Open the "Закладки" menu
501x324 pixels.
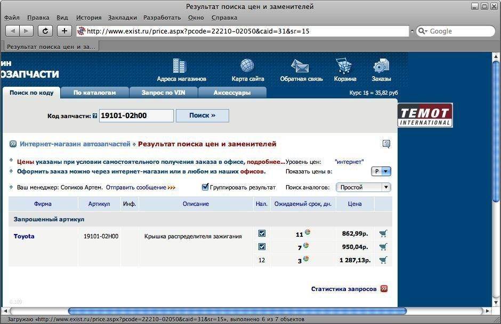point(122,18)
